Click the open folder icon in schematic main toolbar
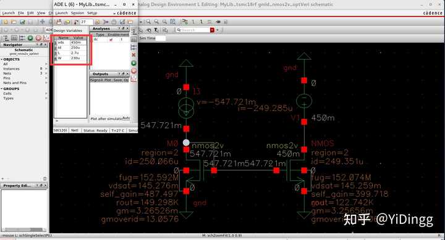 pos(14,22)
